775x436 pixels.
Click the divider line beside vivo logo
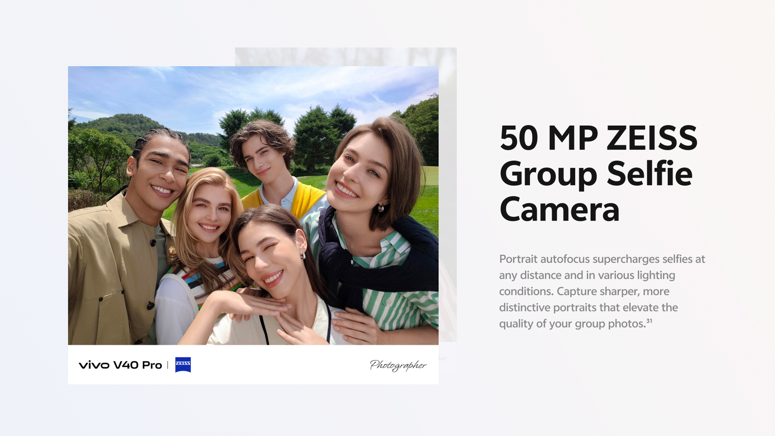(x=168, y=365)
